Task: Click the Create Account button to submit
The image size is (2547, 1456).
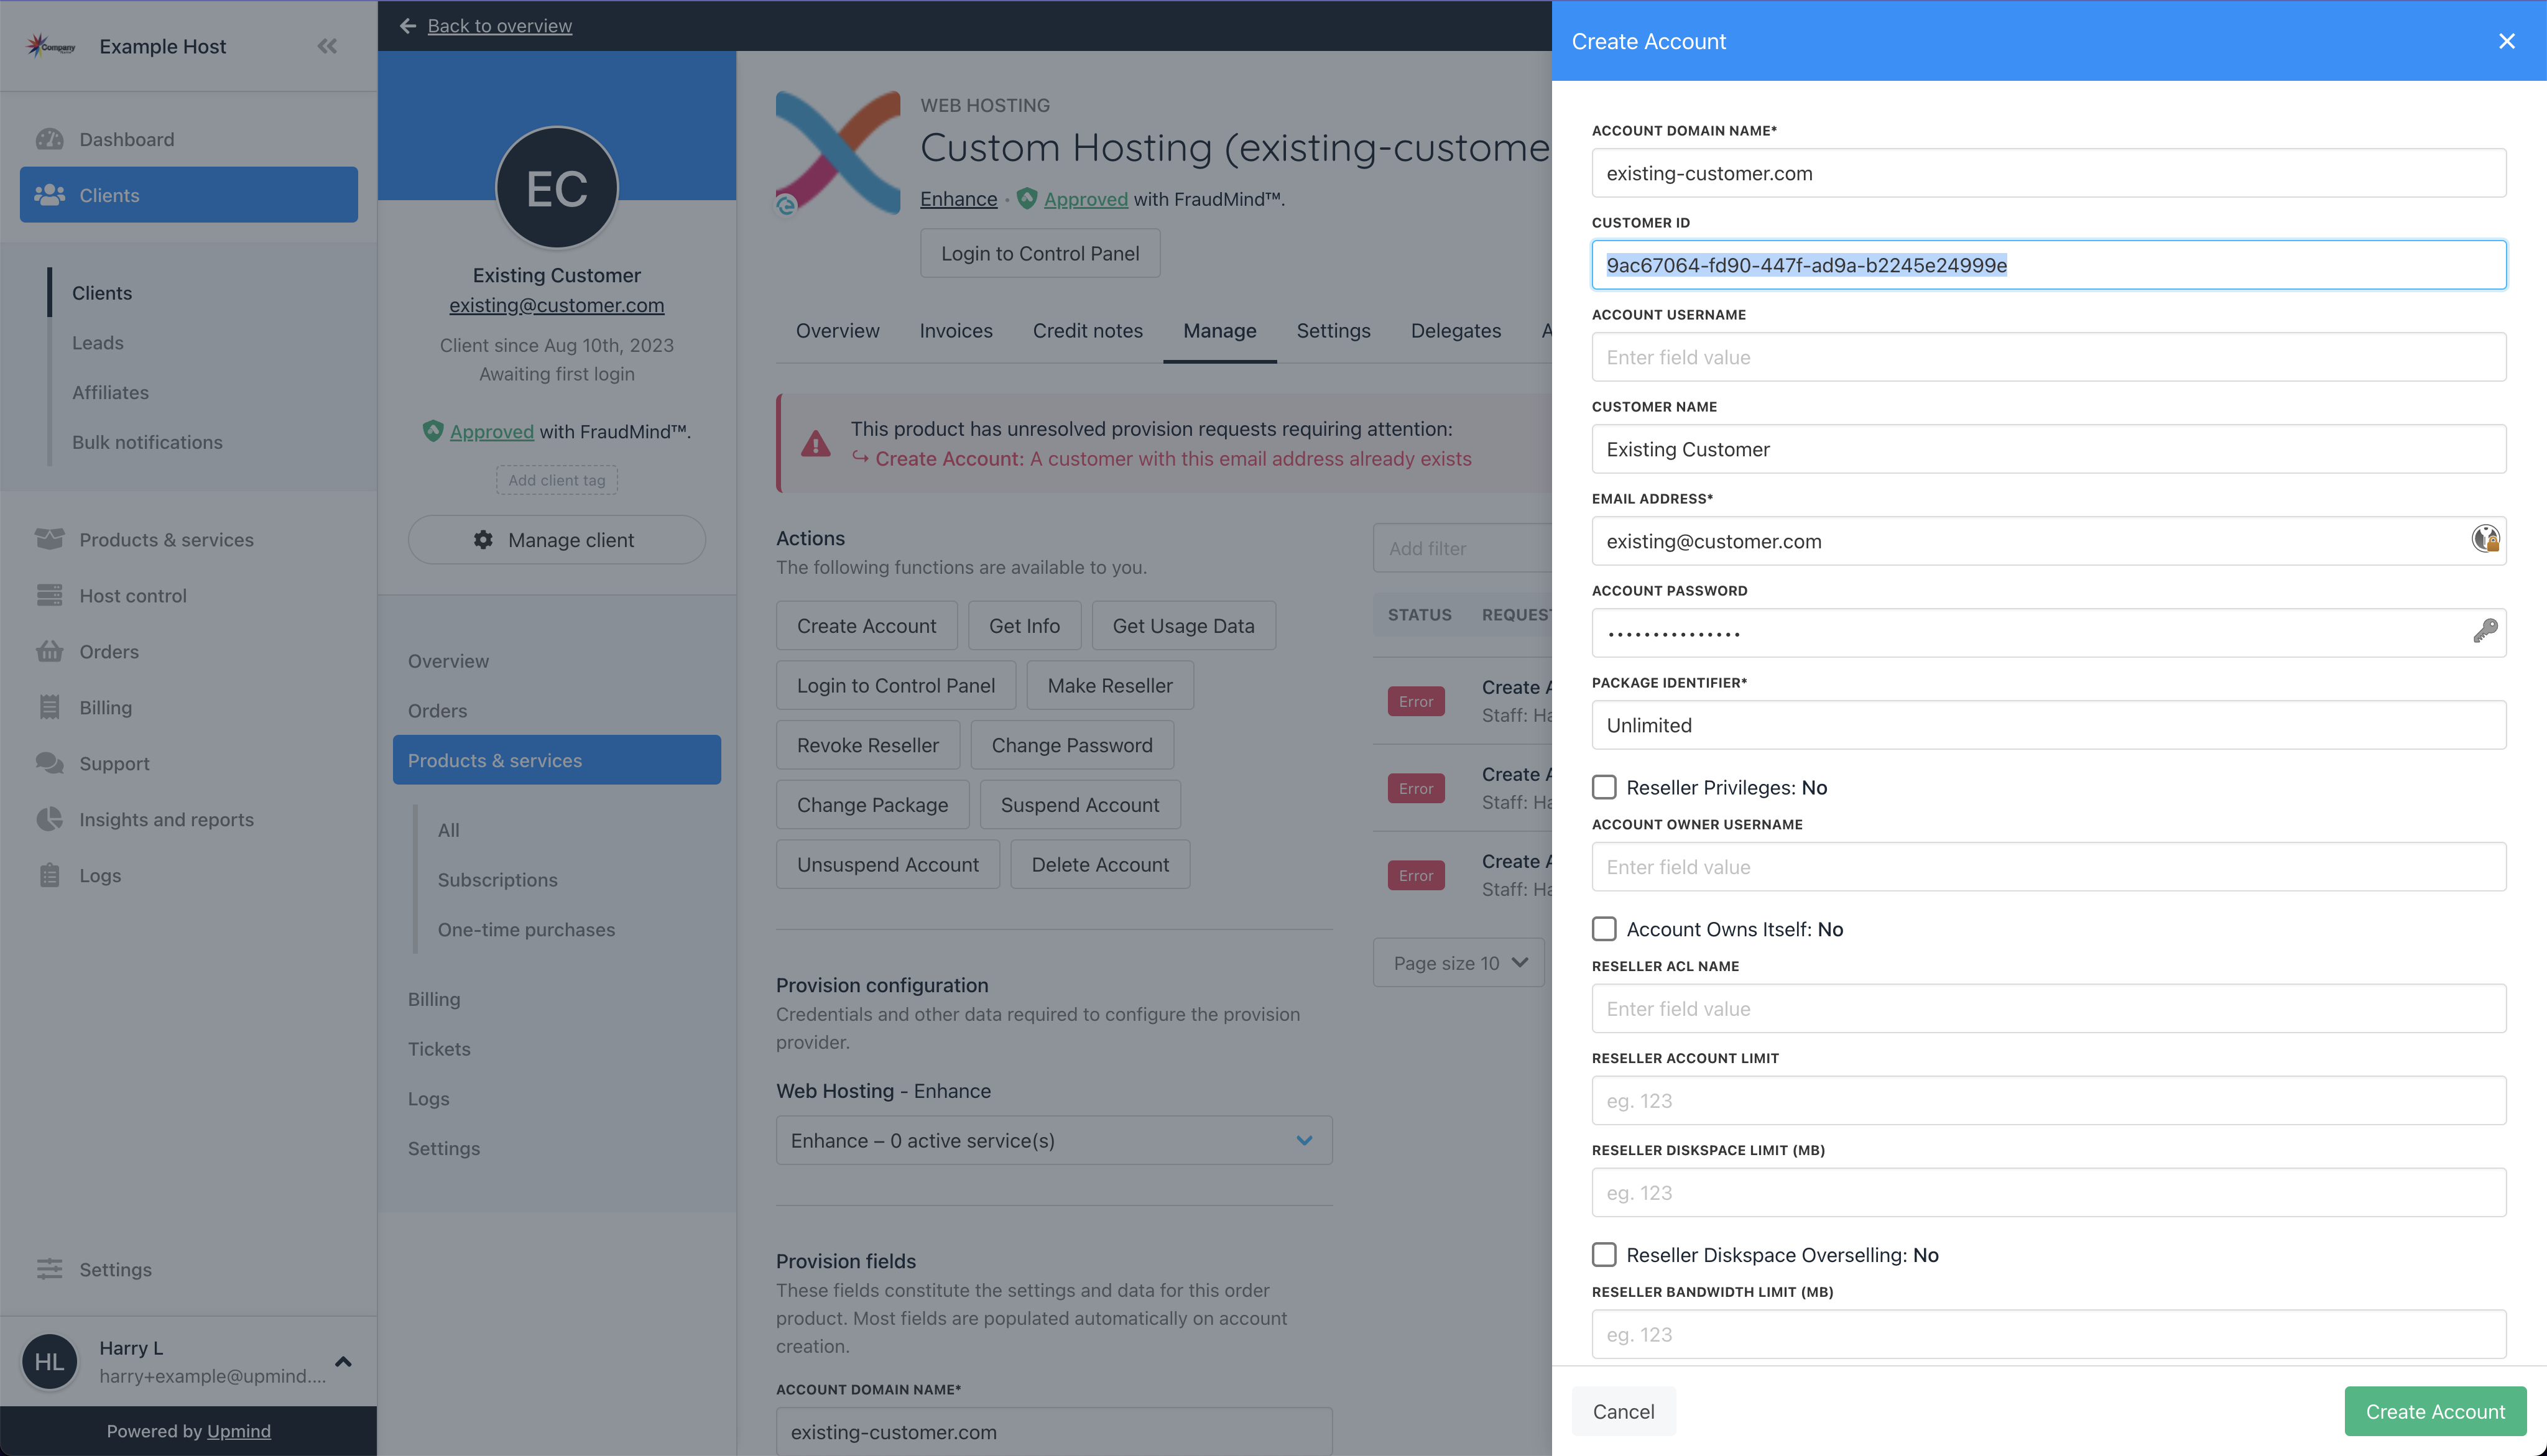Action: pos(2435,1411)
